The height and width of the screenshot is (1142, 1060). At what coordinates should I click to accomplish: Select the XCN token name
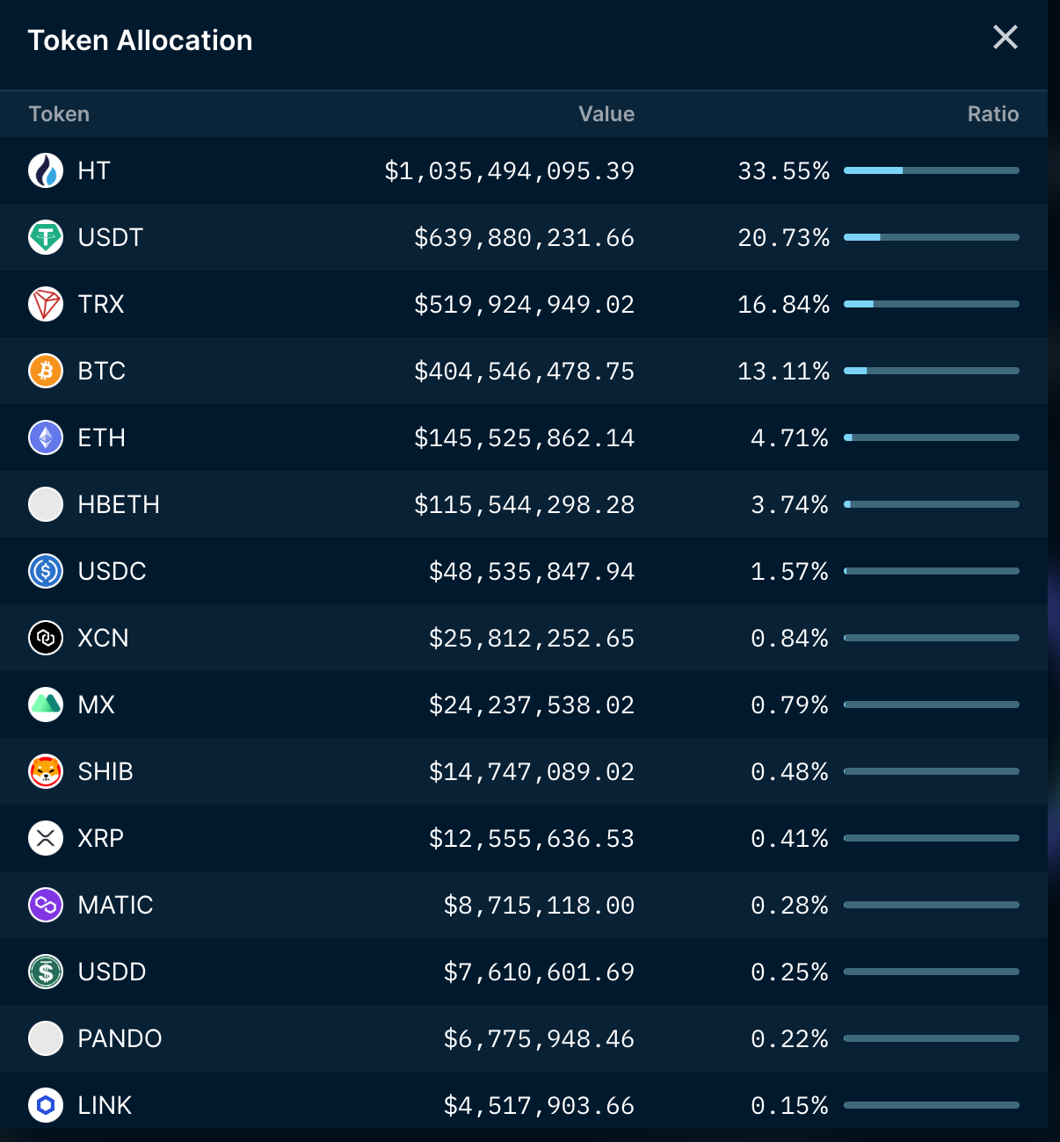pyautogui.click(x=104, y=638)
